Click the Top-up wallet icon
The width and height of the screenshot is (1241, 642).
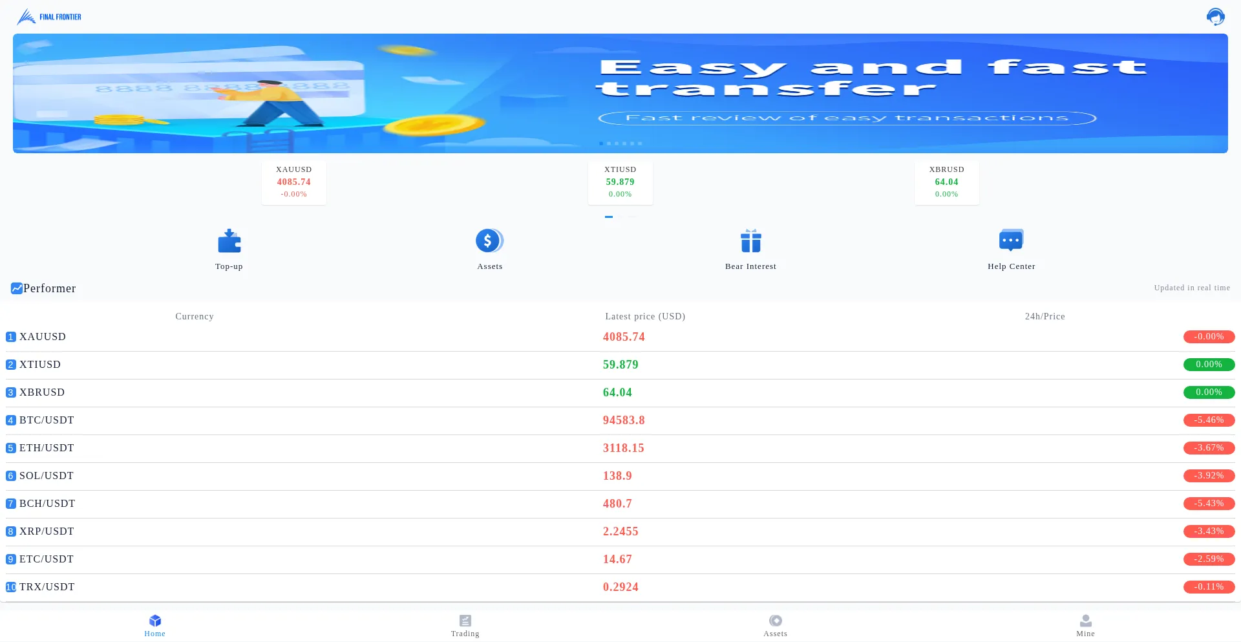(229, 241)
